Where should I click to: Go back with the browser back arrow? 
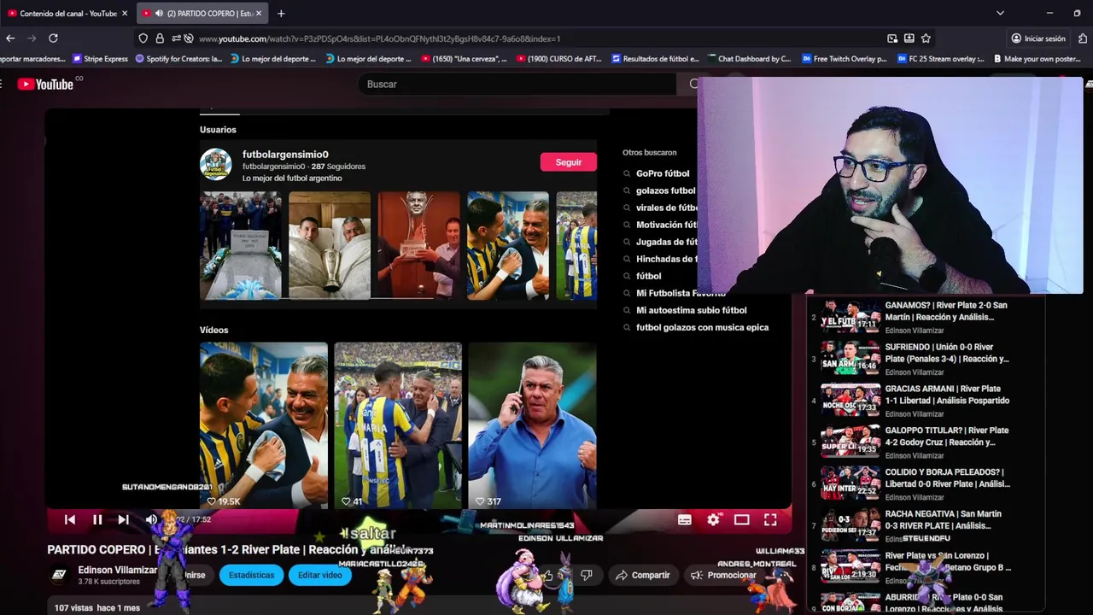click(10, 38)
